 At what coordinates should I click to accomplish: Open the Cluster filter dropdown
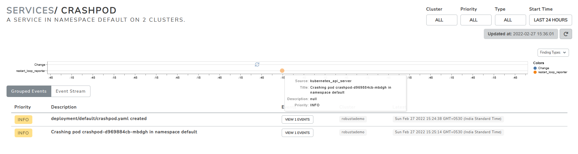[441, 20]
